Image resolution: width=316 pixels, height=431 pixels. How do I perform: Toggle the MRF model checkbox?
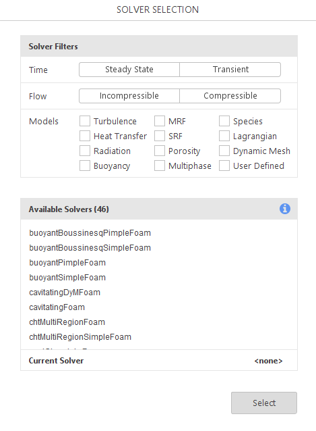coord(160,121)
